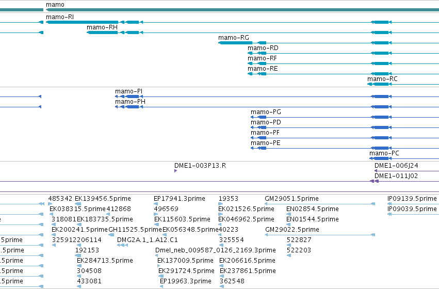
Task: Select the 412868 EST label
Action: coord(119,209)
